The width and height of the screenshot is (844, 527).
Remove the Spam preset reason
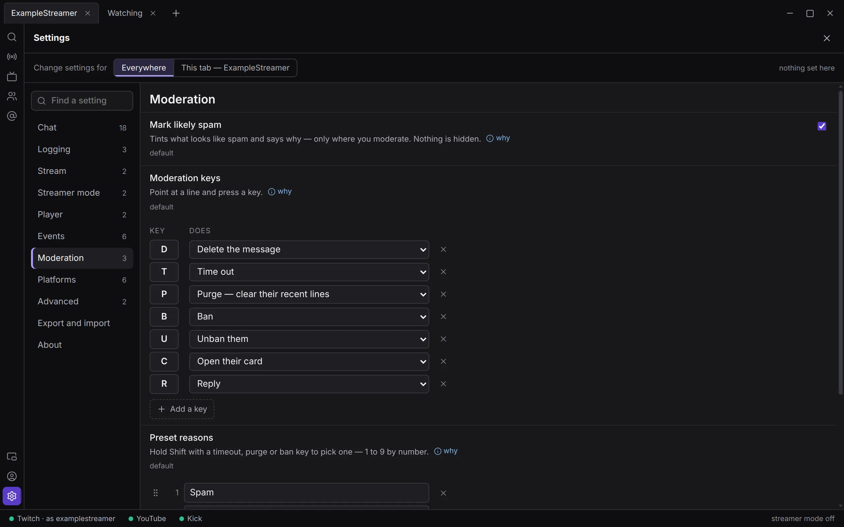pyautogui.click(x=443, y=493)
